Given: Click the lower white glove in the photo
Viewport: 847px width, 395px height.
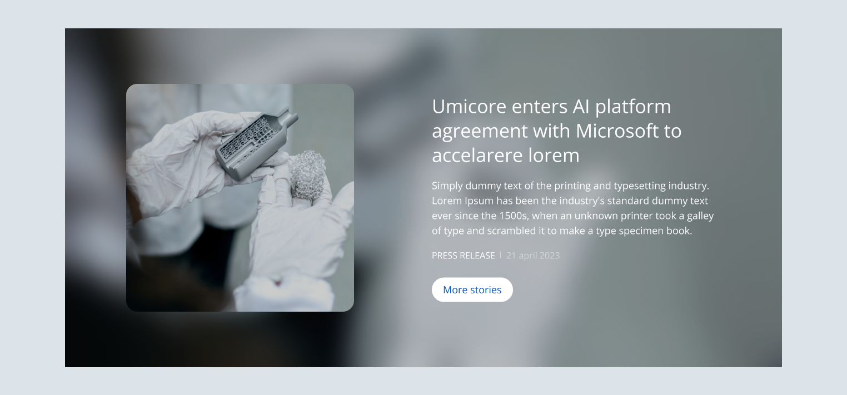Looking at the screenshot, I should click(296, 244).
